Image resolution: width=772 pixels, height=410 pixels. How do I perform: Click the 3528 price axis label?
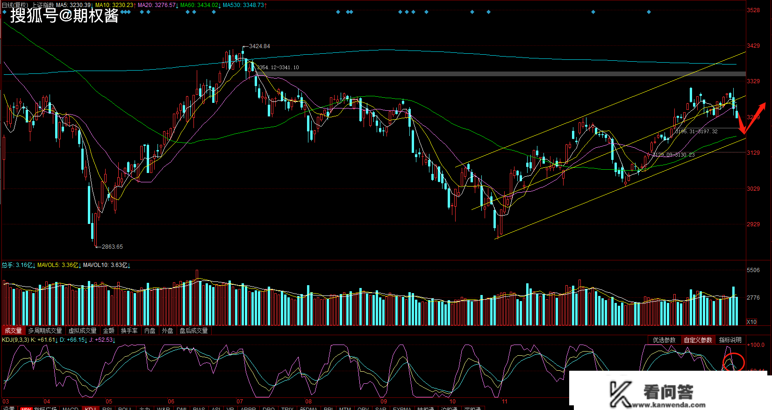pos(753,10)
